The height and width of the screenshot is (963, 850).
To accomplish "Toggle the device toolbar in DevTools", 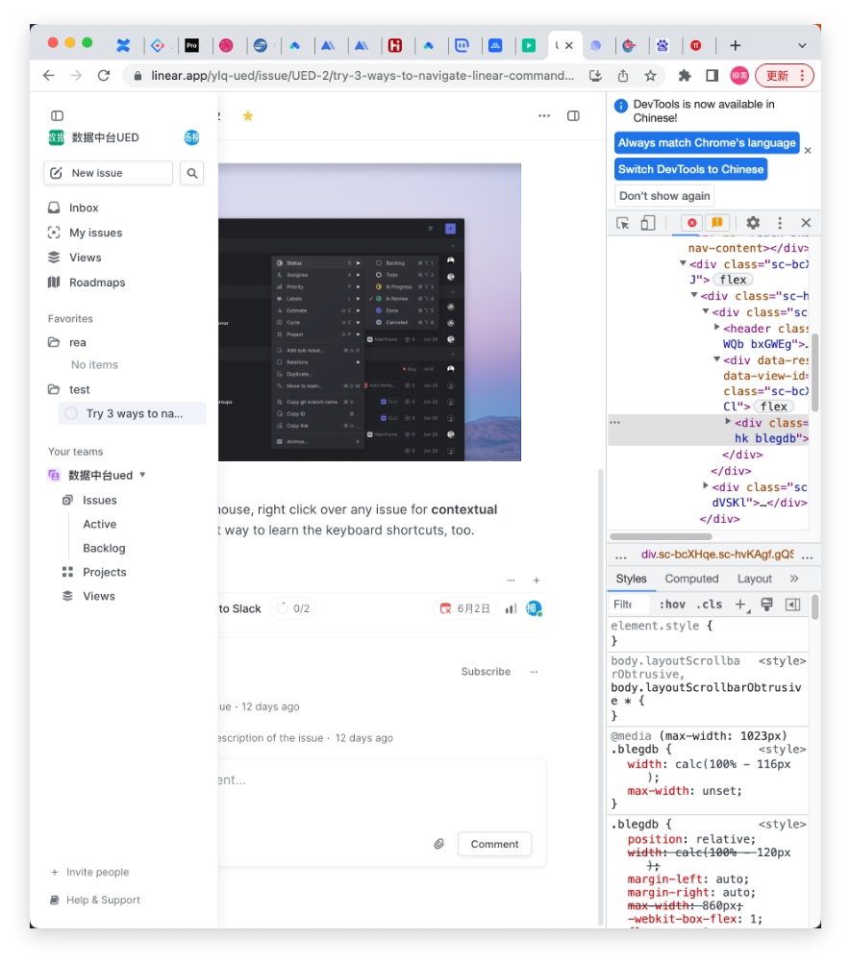I will (648, 223).
